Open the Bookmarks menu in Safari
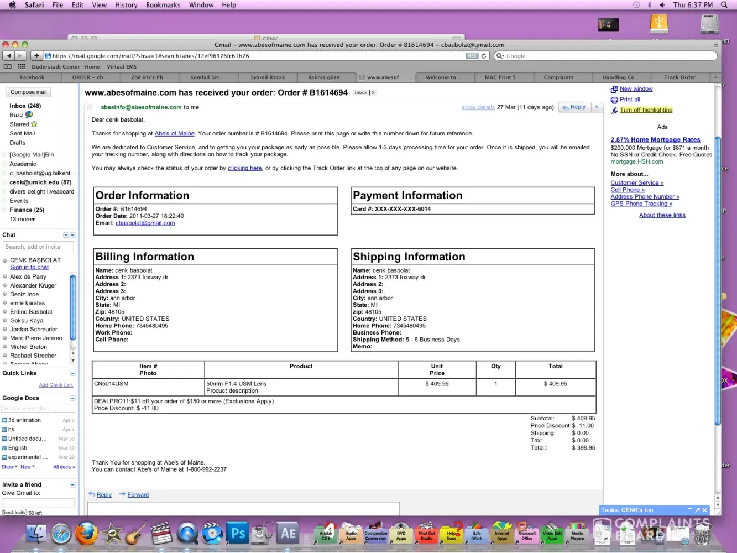 click(x=163, y=5)
